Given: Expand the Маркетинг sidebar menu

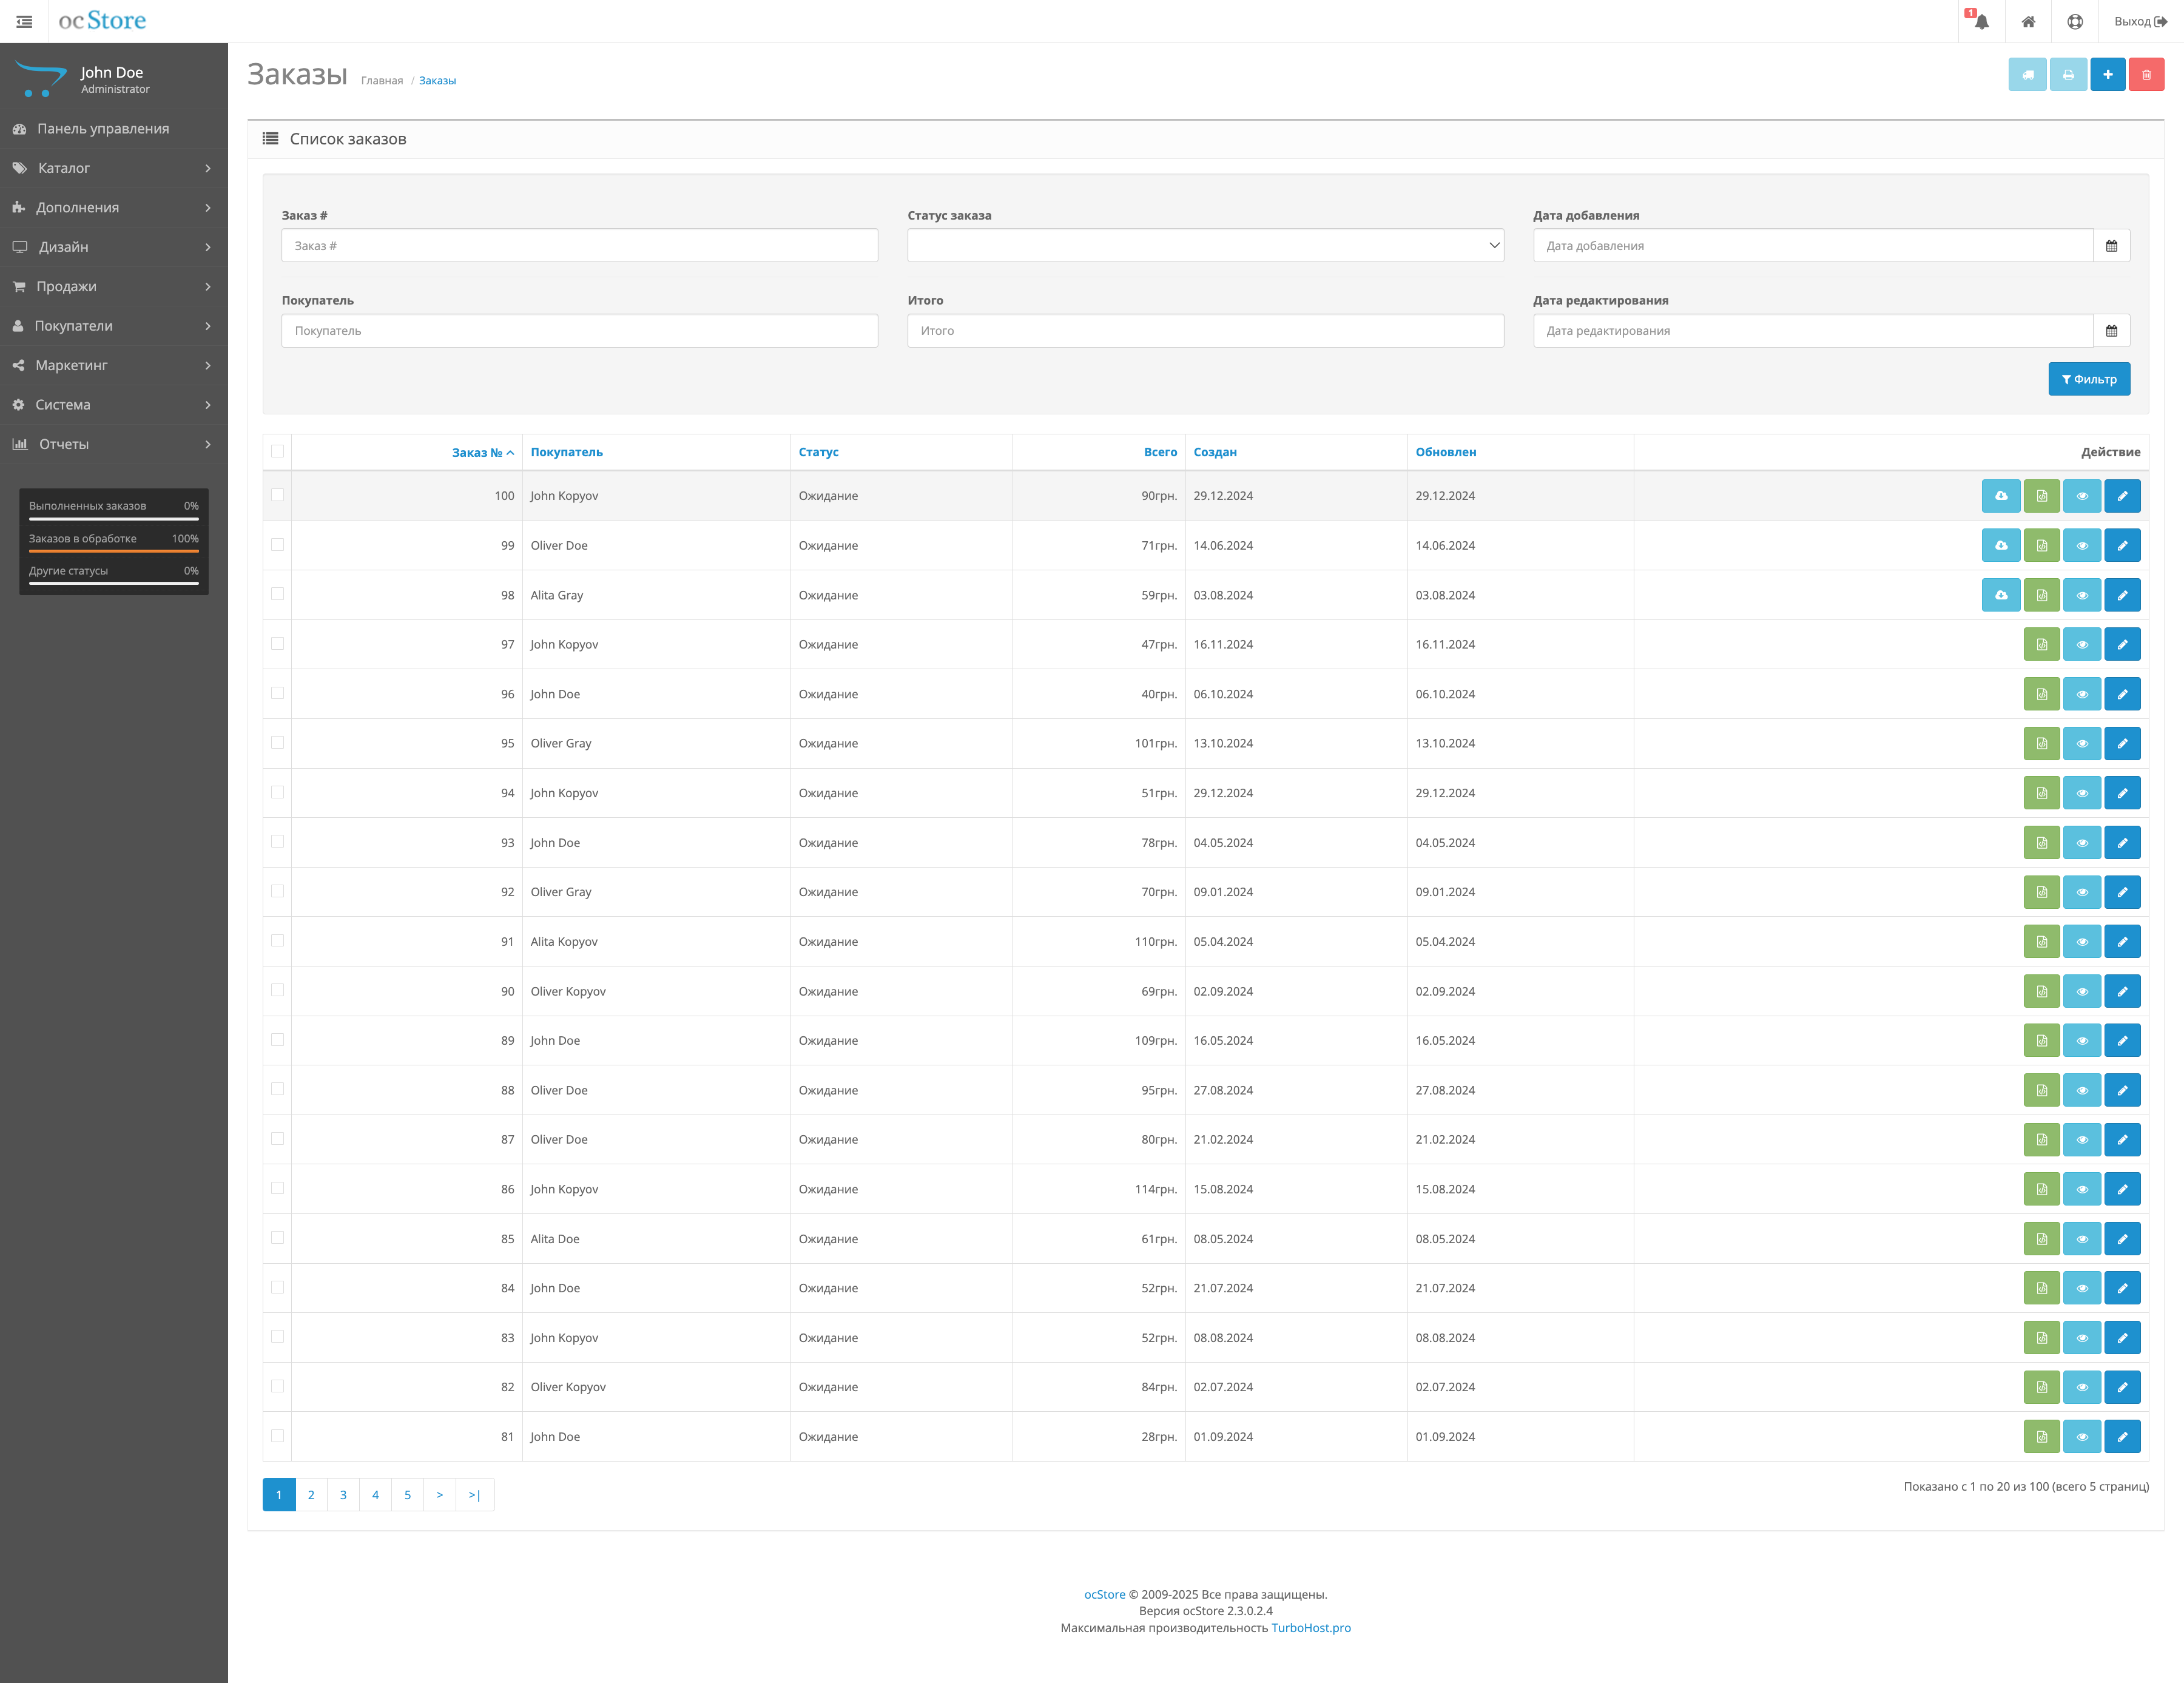Looking at the screenshot, I should pyautogui.click(x=114, y=365).
